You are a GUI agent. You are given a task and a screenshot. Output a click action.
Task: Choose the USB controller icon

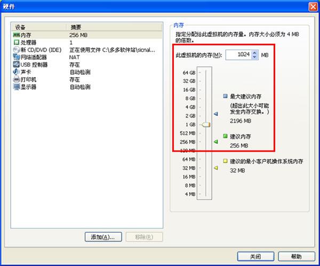17,65
